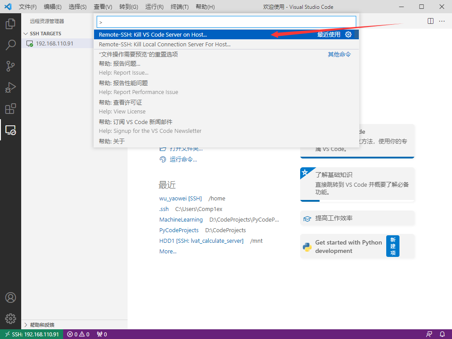Select the 文件操作需要预览 reset option command

point(226,54)
